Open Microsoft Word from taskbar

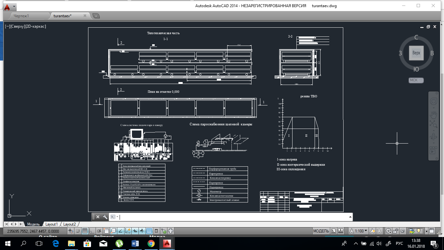135,243
